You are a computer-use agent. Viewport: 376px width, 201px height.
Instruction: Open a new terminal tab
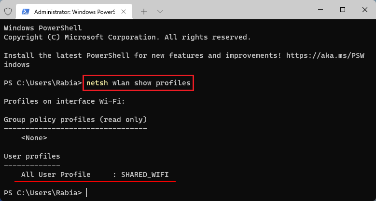[x=143, y=11]
